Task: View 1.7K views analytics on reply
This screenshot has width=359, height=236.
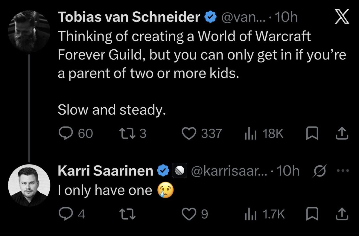Action: click(x=264, y=214)
